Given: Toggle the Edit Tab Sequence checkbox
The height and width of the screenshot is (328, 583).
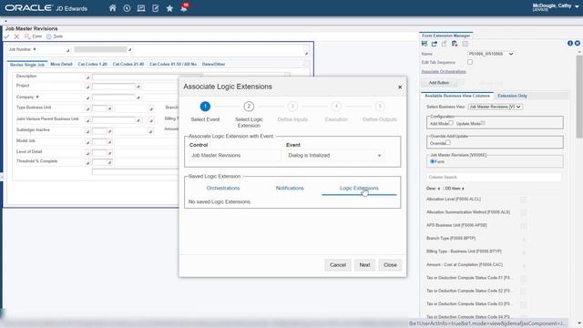Looking at the screenshot, I should 470,62.
